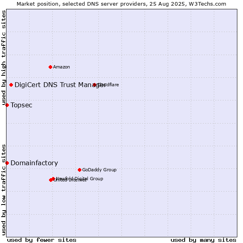Click the United Internet data point
243x243 pixels.
51,180
